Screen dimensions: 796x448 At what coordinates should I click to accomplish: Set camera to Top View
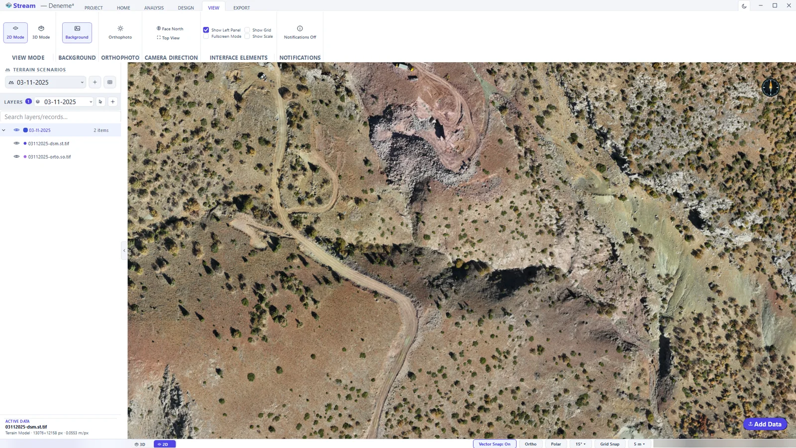pos(168,38)
